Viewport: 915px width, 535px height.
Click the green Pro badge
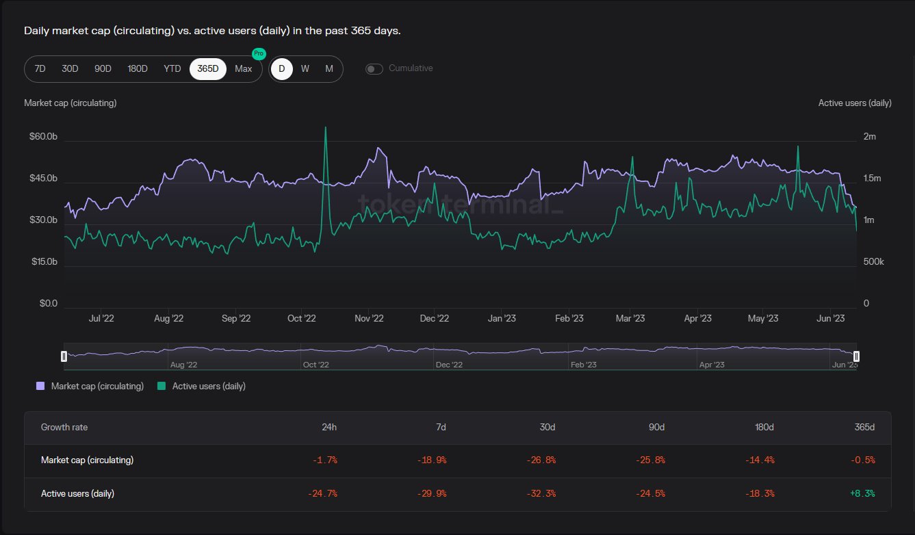point(259,53)
